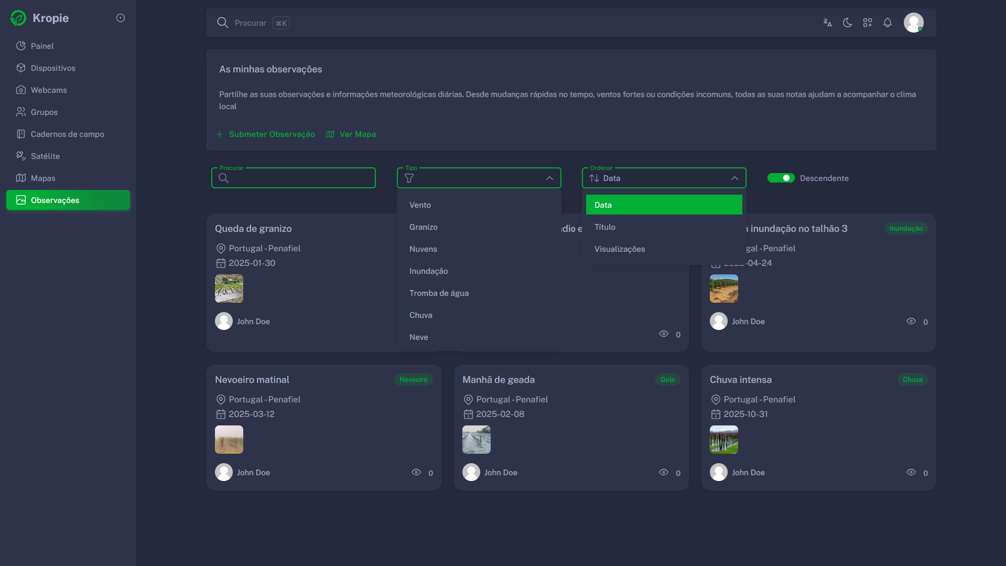Open Satélite in the sidebar
Screen dimensions: 1006x566
[x=45, y=156]
